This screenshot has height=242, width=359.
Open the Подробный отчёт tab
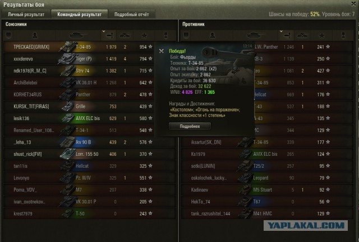tap(132, 15)
